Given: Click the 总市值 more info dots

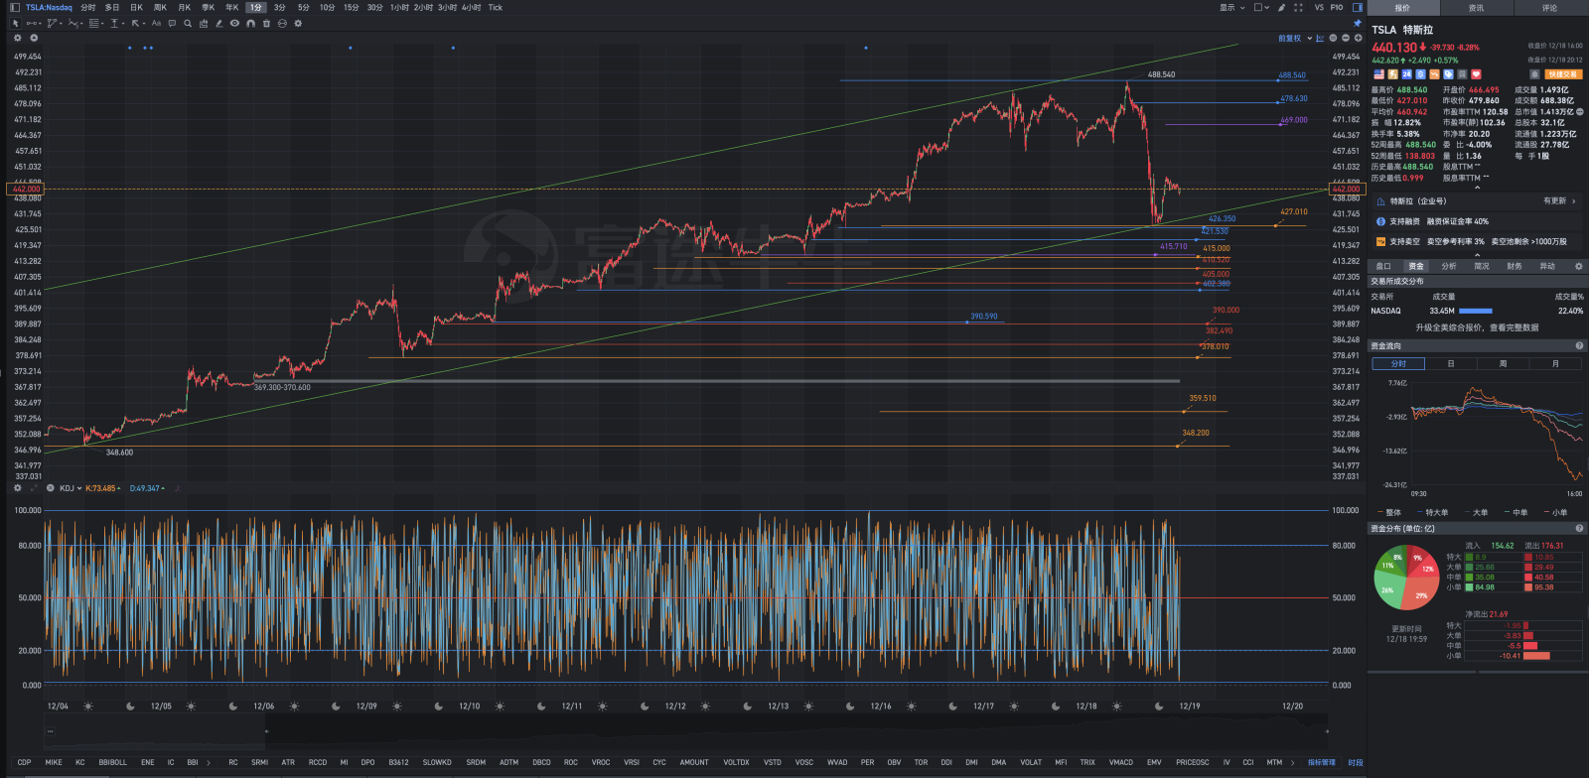Looking at the screenshot, I should [1580, 112].
